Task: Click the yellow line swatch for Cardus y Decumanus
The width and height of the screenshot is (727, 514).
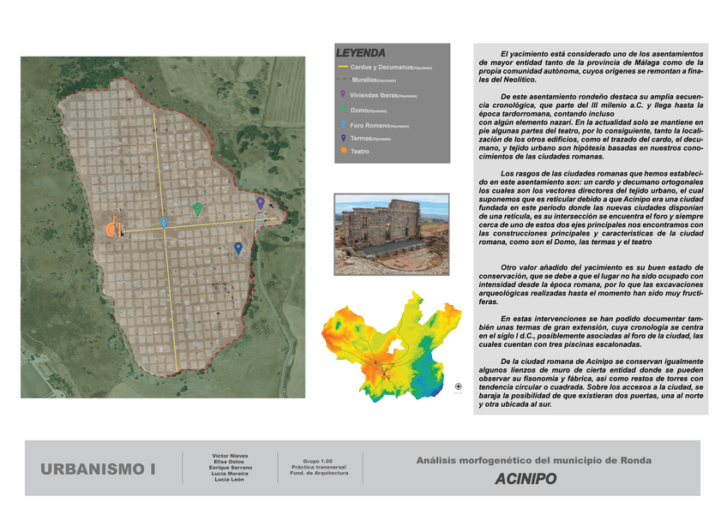Action: [345, 67]
